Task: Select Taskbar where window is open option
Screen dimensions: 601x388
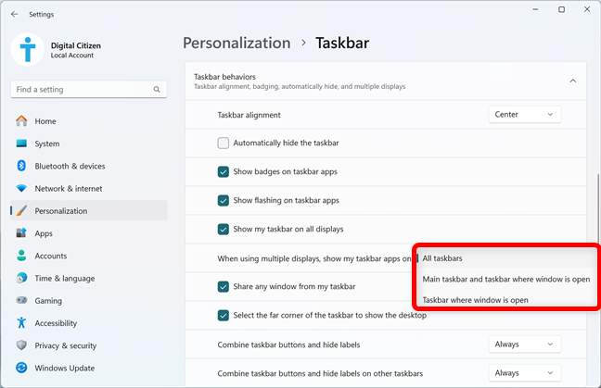Action: click(475, 300)
